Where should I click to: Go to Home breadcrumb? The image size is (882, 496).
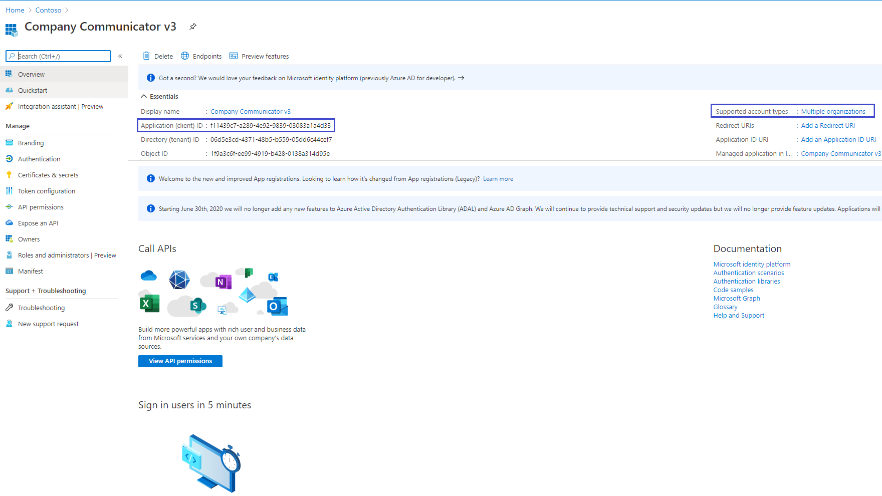point(15,10)
